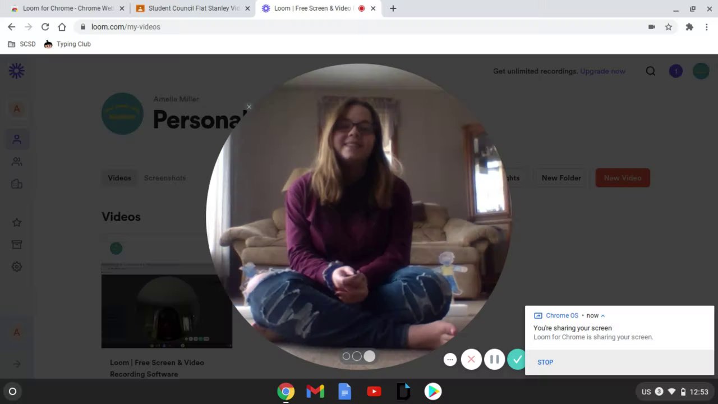
Task: Open the purple notifications avatar icon
Action: 676,71
